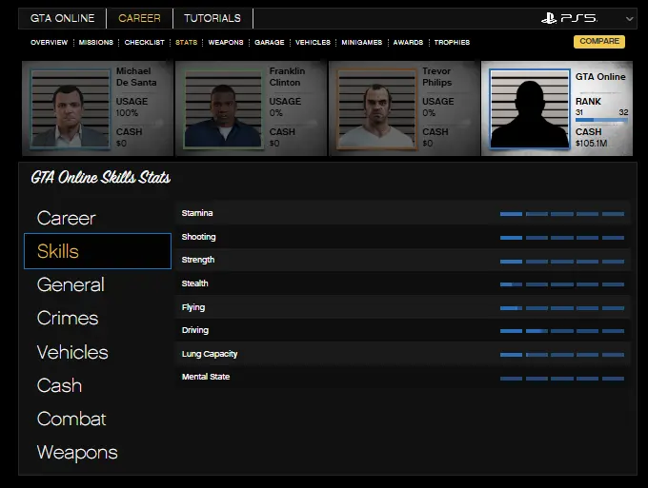Open the Career stats category
Screen dimensions: 648x488
click(66, 218)
